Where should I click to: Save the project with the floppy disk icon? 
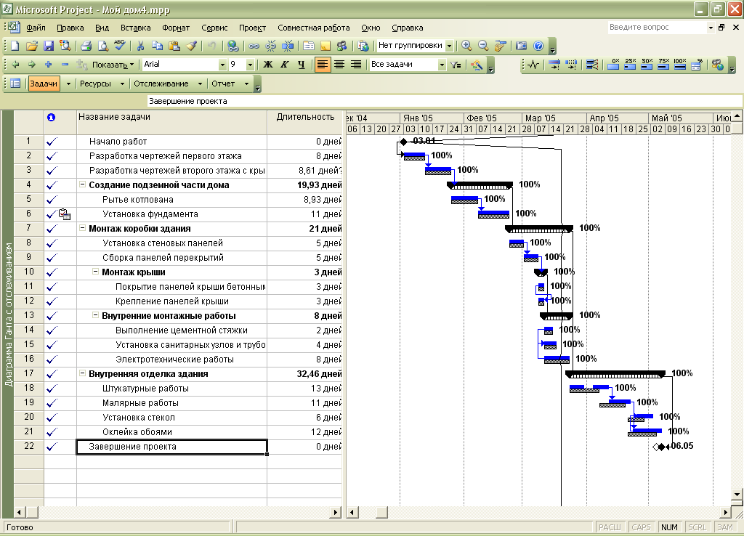pyautogui.click(x=49, y=46)
